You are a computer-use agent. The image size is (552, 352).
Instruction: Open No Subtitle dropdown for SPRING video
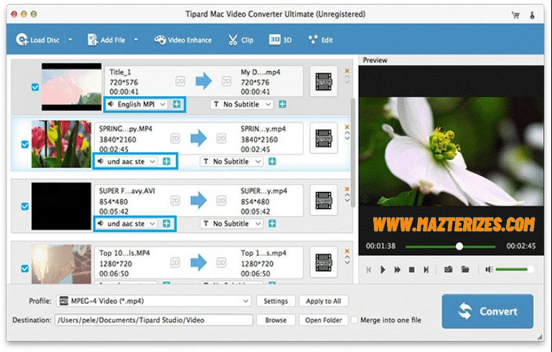[x=231, y=162]
